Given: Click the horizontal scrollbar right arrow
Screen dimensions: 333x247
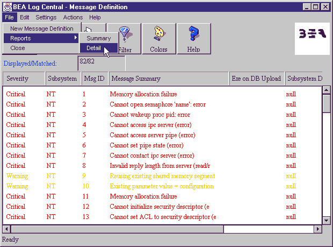Looking at the screenshot, I should click(x=318, y=229).
